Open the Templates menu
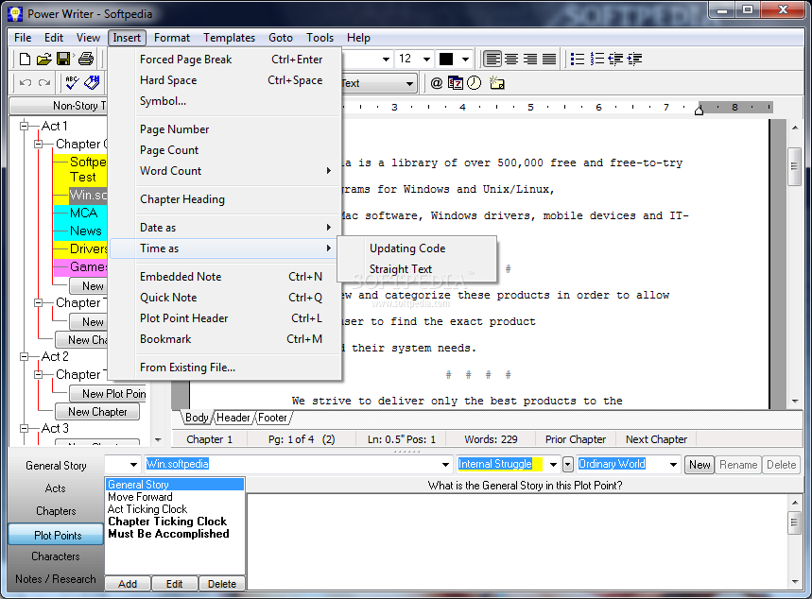 click(230, 38)
